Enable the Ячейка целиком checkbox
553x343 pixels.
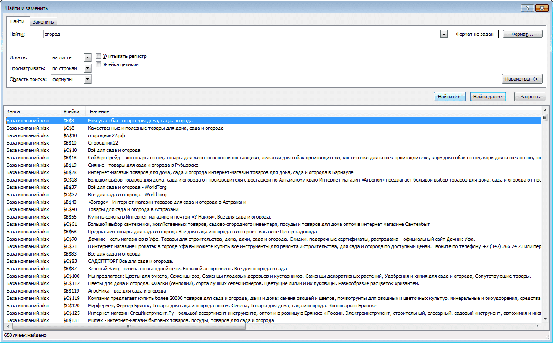[x=99, y=64]
